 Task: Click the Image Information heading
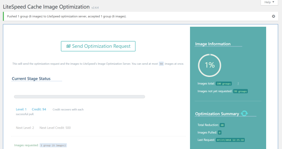pos(213,44)
